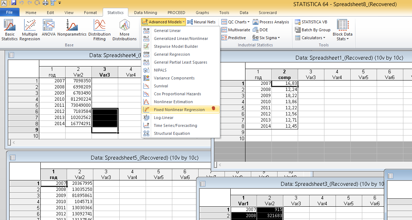
Task: Click Spreadsheet3 window corner icon
Action: tap(203, 184)
